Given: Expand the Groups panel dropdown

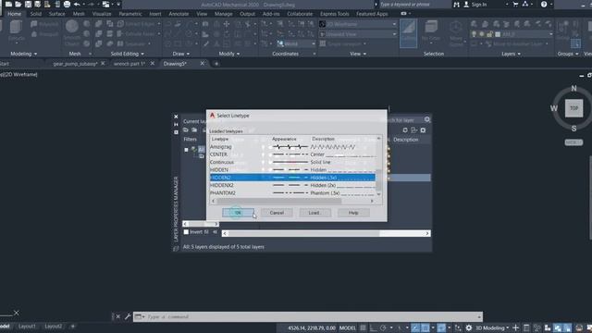Looking at the screenshot, I should pos(568,54).
